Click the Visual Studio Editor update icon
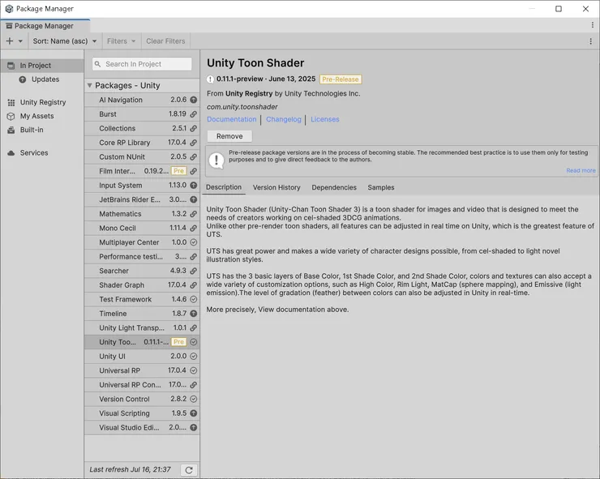The width and height of the screenshot is (600, 479). tap(194, 427)
